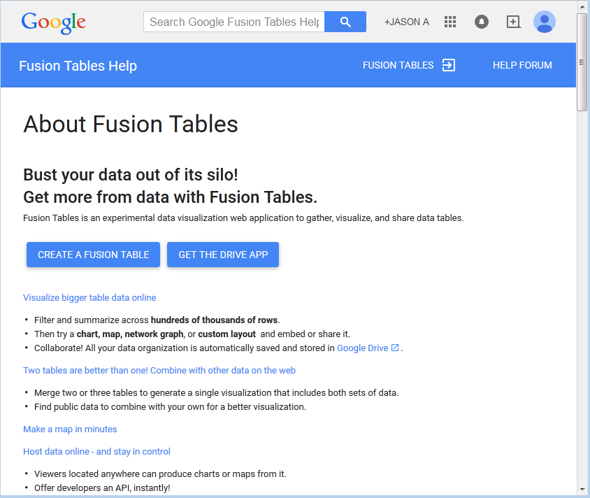The width and height of the screenshot is (590, 498).
Task: Open the HELP FORUM header link
Action: [x=522, y=65]
